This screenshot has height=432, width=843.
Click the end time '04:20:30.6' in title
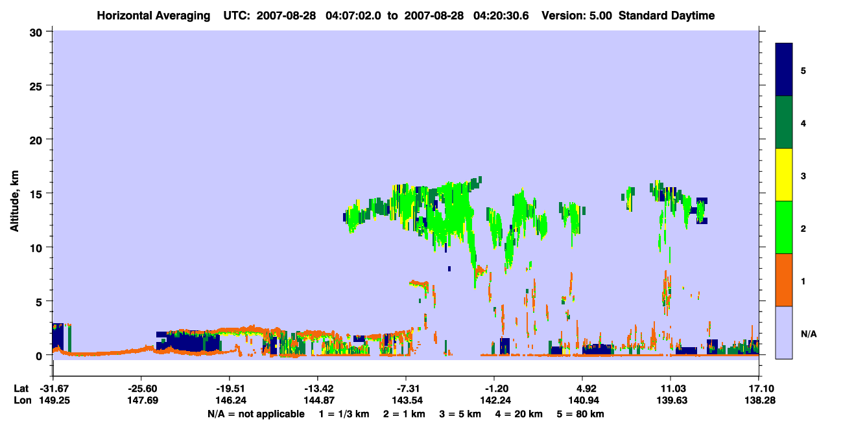click(501, 16)
